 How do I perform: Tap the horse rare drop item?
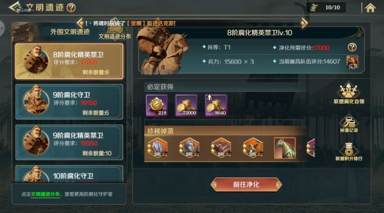(285, 148)
